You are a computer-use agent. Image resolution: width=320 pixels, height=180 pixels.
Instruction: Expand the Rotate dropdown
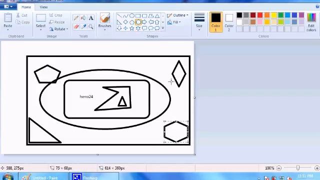[x=67, y=29]
